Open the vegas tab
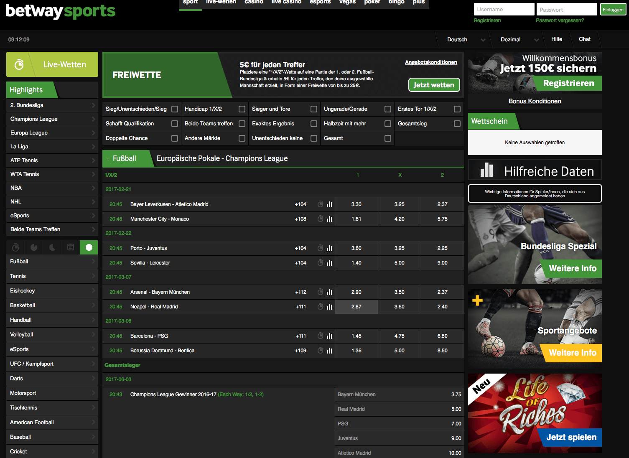This screenshot has height=458, width=629. (347, 3)
